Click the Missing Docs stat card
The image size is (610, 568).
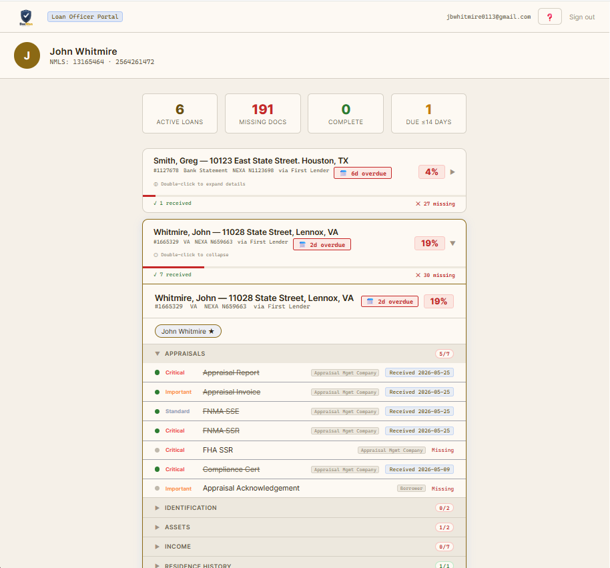(x=262, y=113)
